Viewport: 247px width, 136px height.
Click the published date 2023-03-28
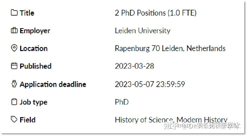tap(134, 66)
